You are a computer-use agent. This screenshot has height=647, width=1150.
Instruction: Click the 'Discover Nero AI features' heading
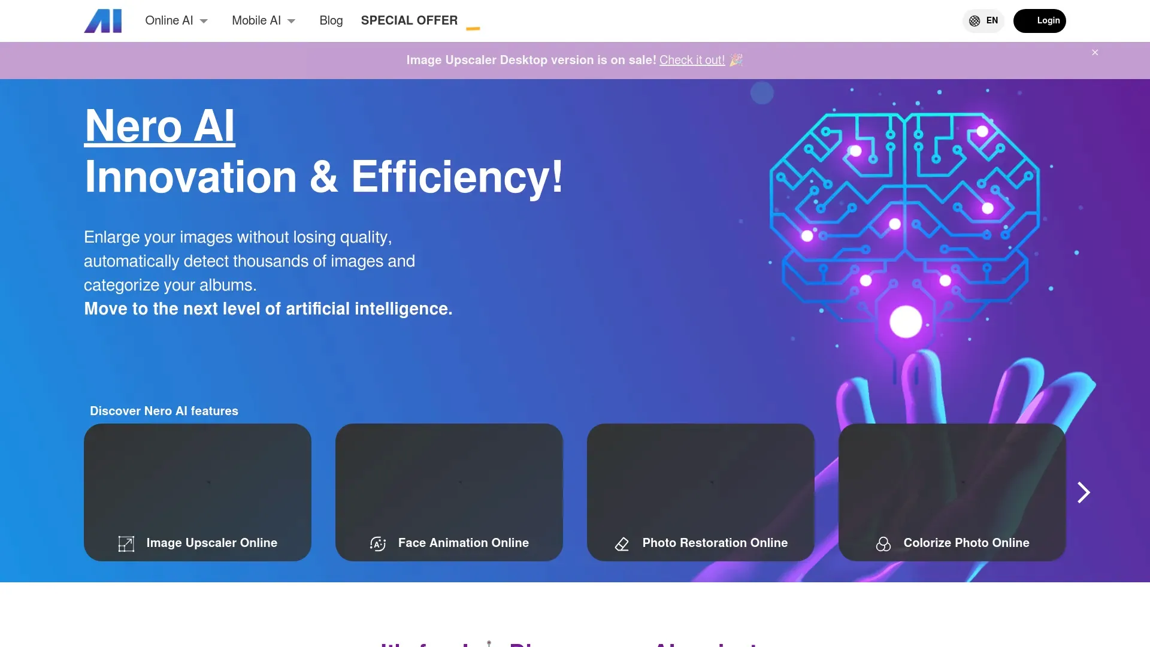[x=164, y=411]
